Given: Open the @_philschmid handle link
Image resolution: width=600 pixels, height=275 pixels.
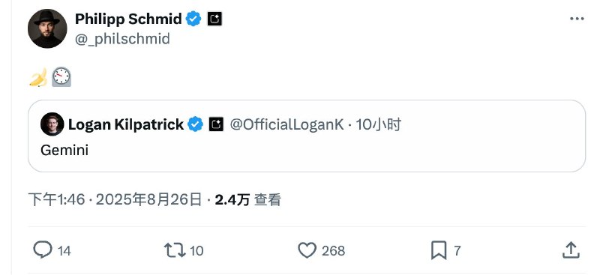Looking at the screenshot, I should click(122, 39).
